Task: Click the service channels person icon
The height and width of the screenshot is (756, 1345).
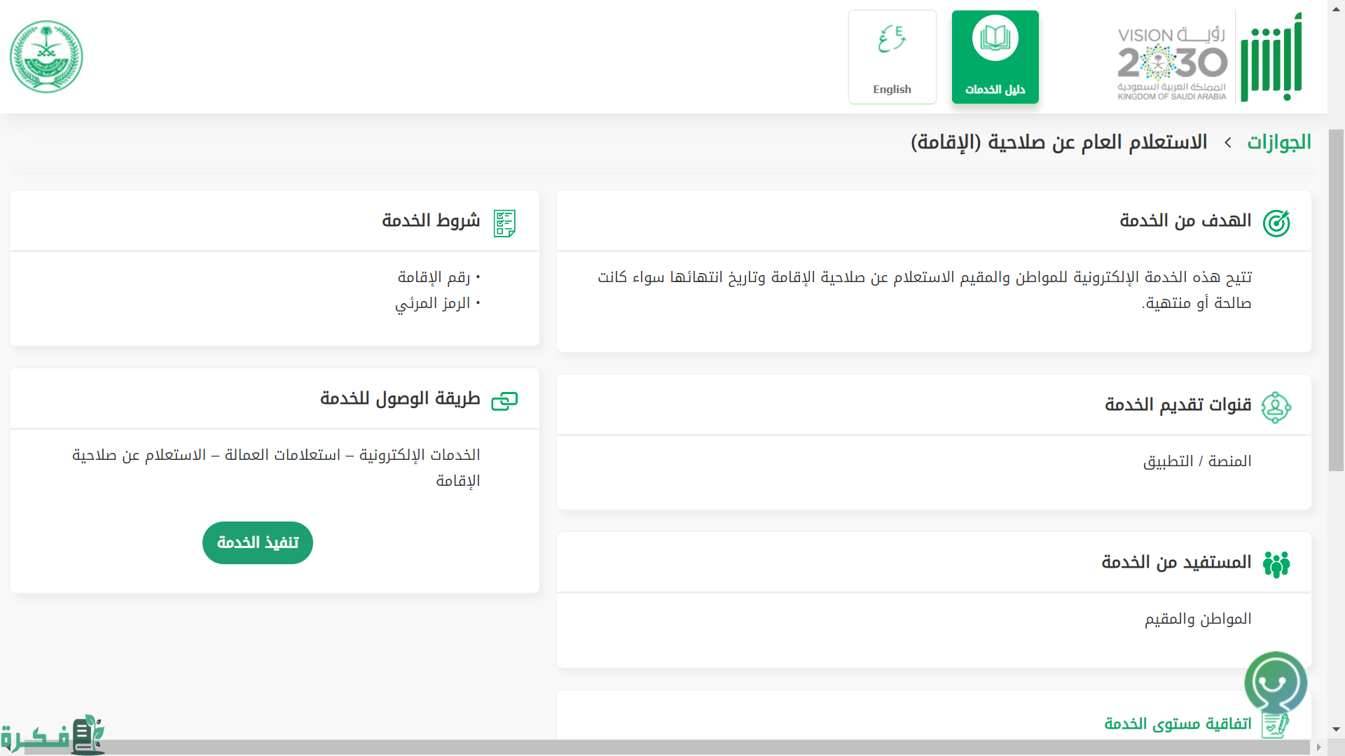Action: (1276, 407)
